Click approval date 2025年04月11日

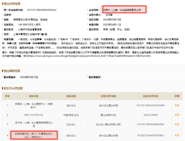tap(112, 25)
